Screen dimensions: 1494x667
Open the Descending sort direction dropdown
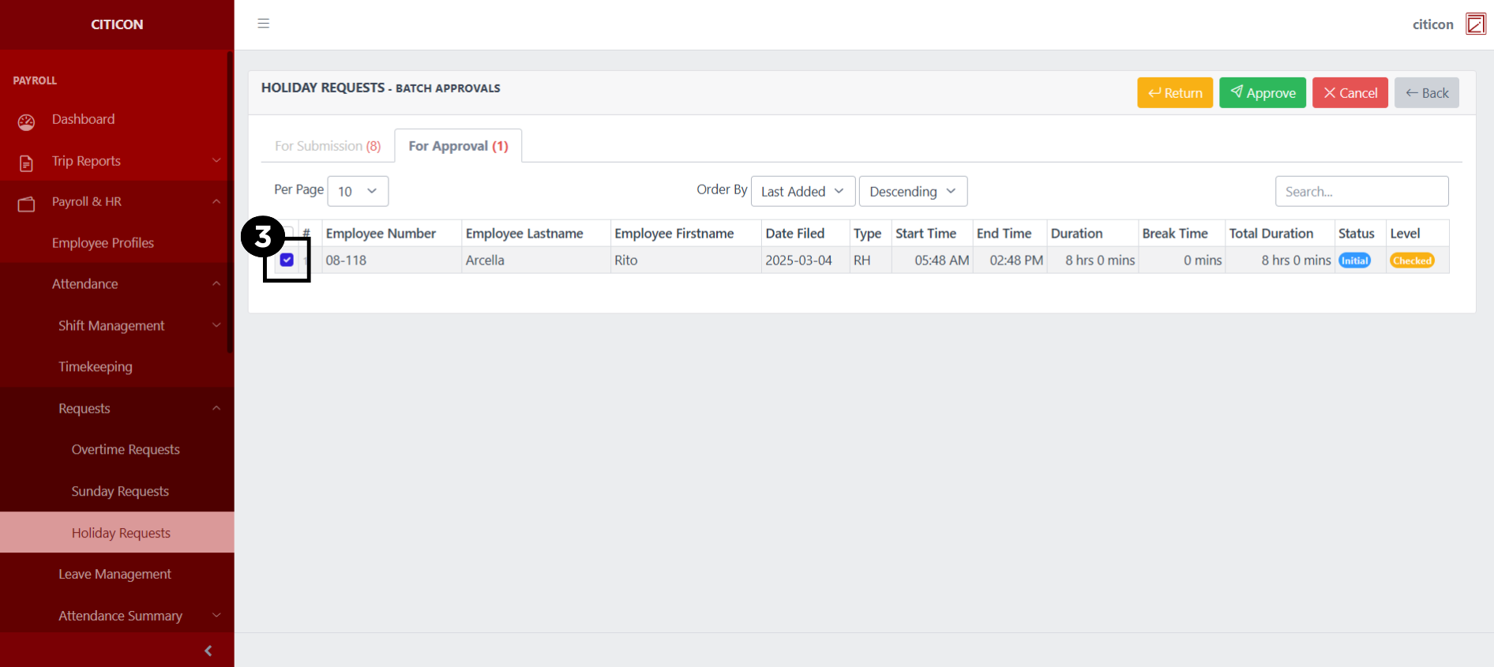coord(913,191)
